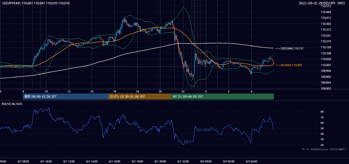Click the データ: HistData.com source credit
The height and width of the screenshot is (164, 349).
click(324, 149)
